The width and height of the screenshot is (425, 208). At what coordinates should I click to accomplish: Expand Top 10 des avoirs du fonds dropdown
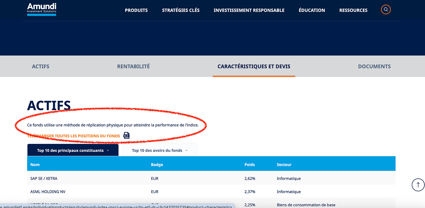160,150
